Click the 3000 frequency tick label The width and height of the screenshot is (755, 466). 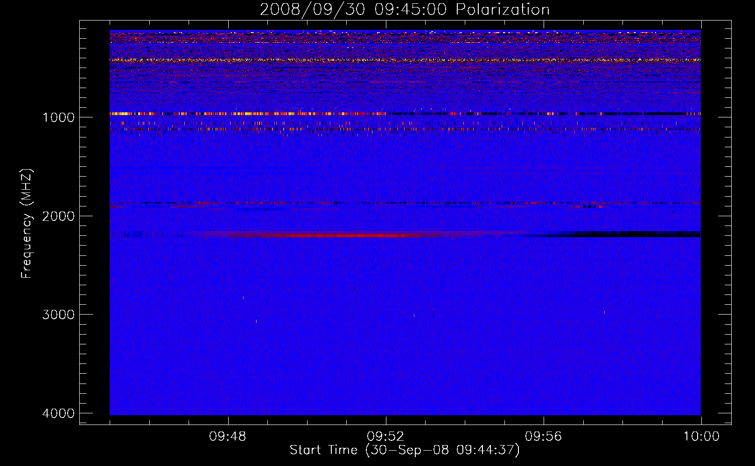58,315
